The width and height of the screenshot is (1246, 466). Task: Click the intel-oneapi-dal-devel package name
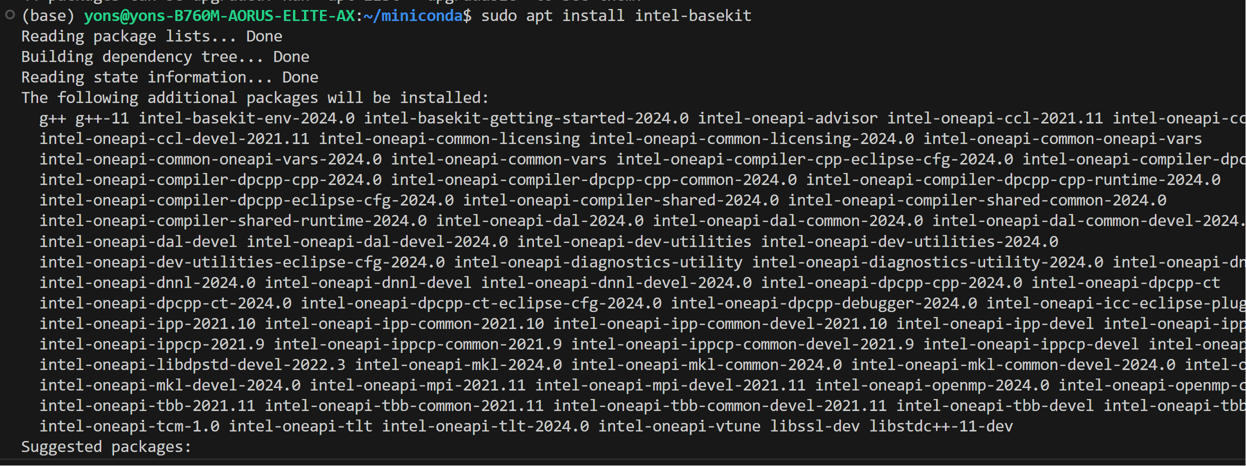point(138,242)
